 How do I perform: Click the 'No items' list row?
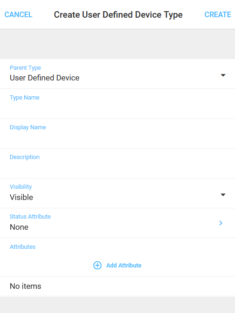(117, 286)
